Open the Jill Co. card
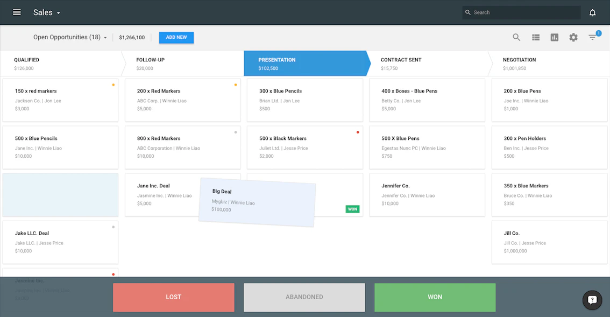Viewport: 610px width, 317px height. [549, 242]
